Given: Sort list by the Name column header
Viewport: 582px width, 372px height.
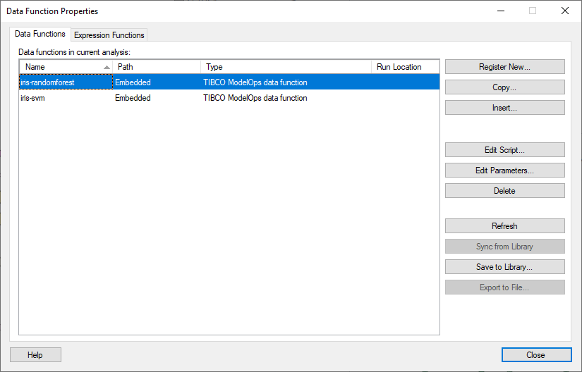Looking at the screenshot, I should tap(63, 67).
